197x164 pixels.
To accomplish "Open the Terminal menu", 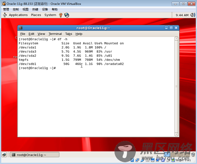I will pos(55,34).
